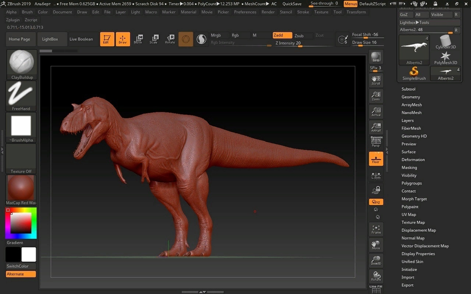The width and height of the screenshot is (471, 294).
Task: Expand the UV Map section
Action: pos(408,214)
